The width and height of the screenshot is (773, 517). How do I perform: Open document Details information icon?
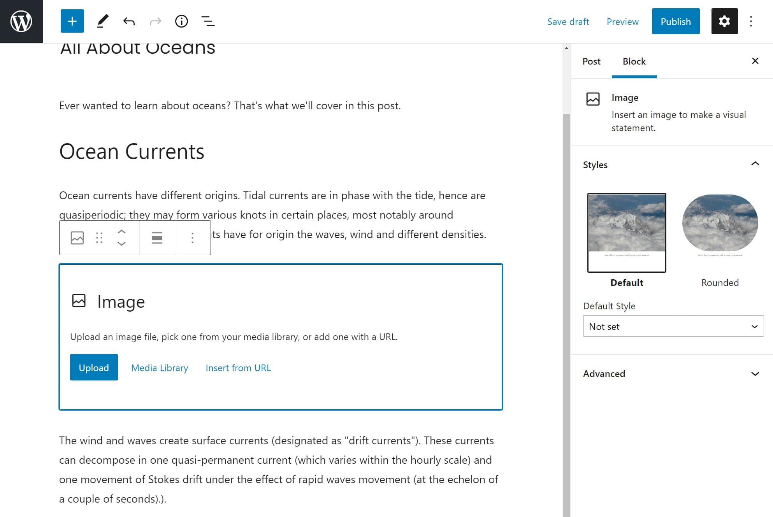click(181, 21)
